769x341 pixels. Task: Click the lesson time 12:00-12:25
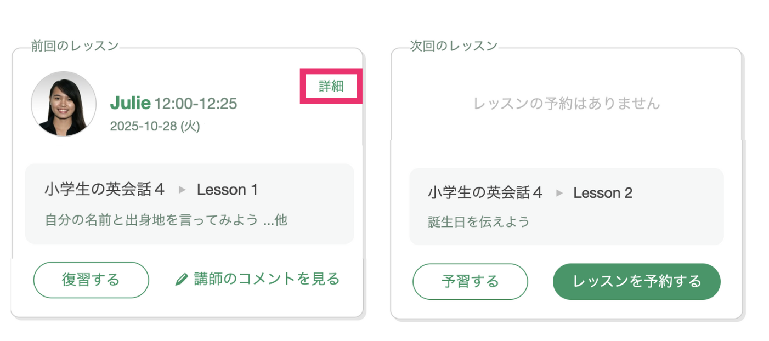pyautogui.click(x=196, y=103)
